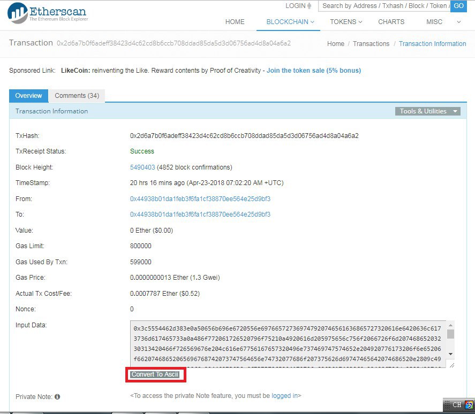Click the Convert To Ascii button
This screenshot has height=414, width=475.
(155, 374)
